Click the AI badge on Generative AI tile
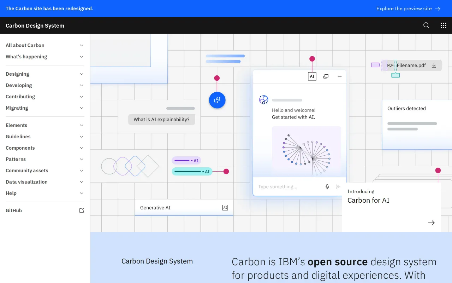The width and height of the screenshot is (452, 283). tap(225, 208)
